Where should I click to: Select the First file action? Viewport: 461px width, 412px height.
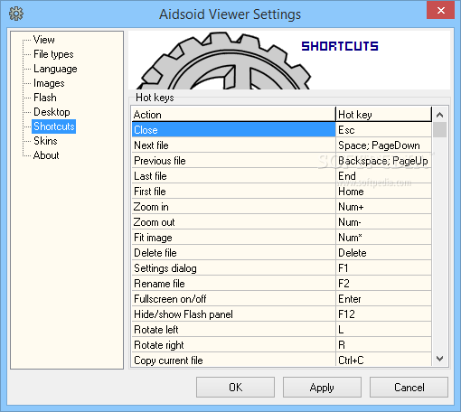pyautogui.click(x=233, y=192)
